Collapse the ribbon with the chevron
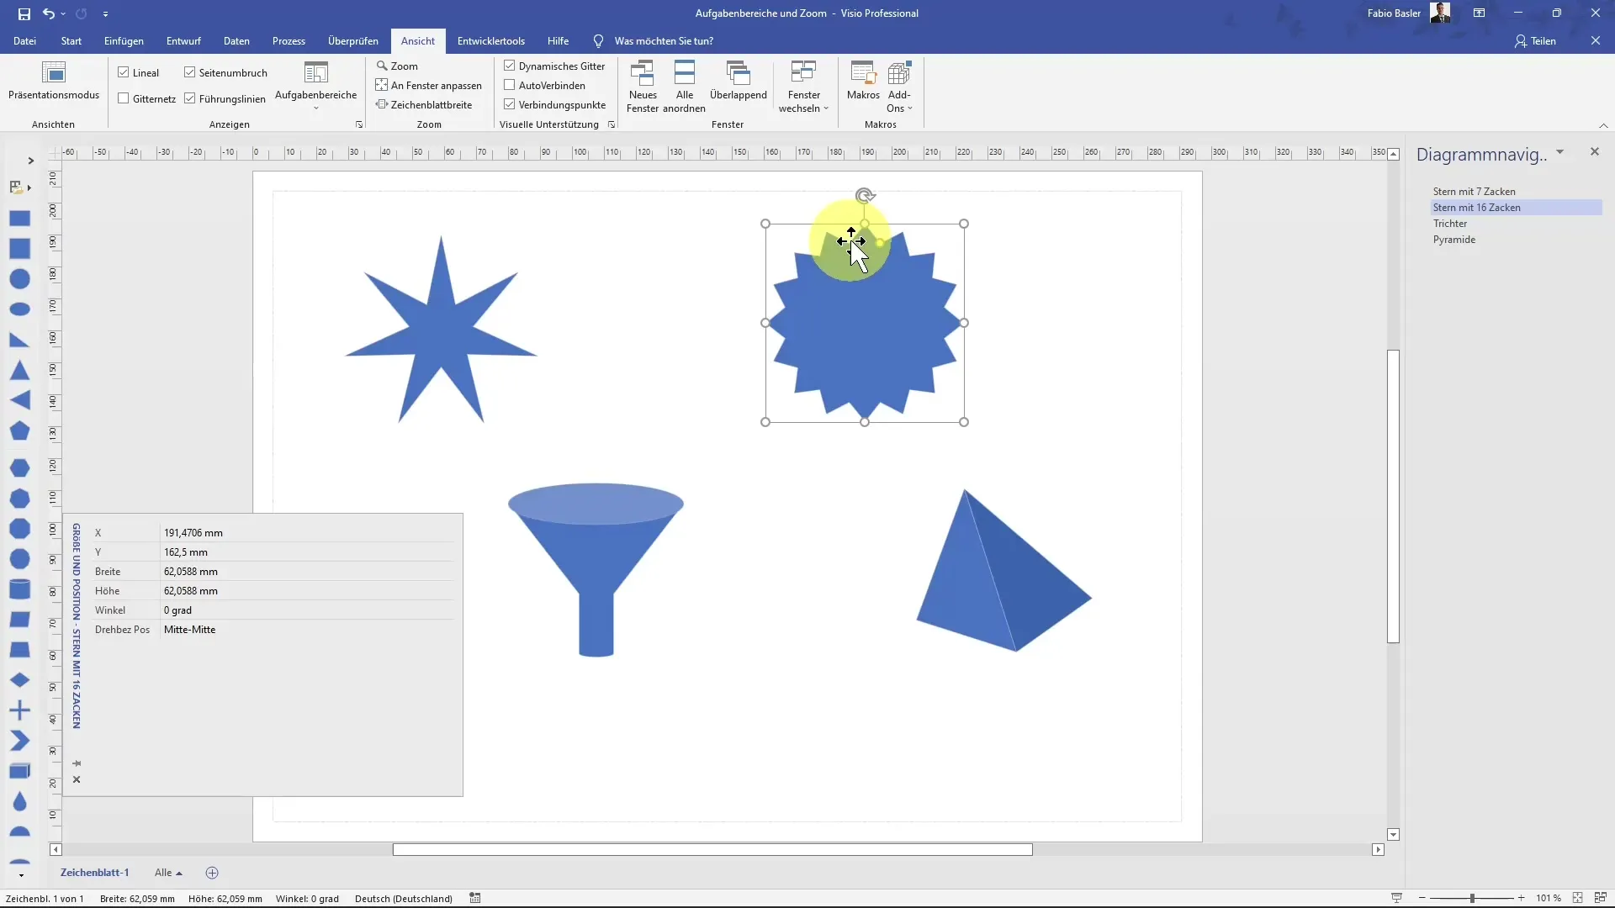 click(x=1603, y=125)
